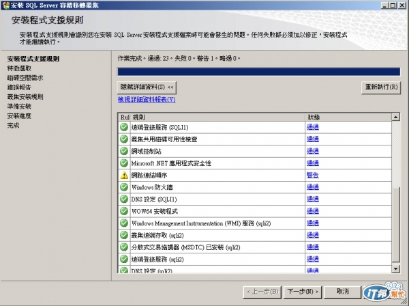Click green check icon for 網域控制站
The width and height of the screenshot is (409, 306).
click(x=124, y=151)
